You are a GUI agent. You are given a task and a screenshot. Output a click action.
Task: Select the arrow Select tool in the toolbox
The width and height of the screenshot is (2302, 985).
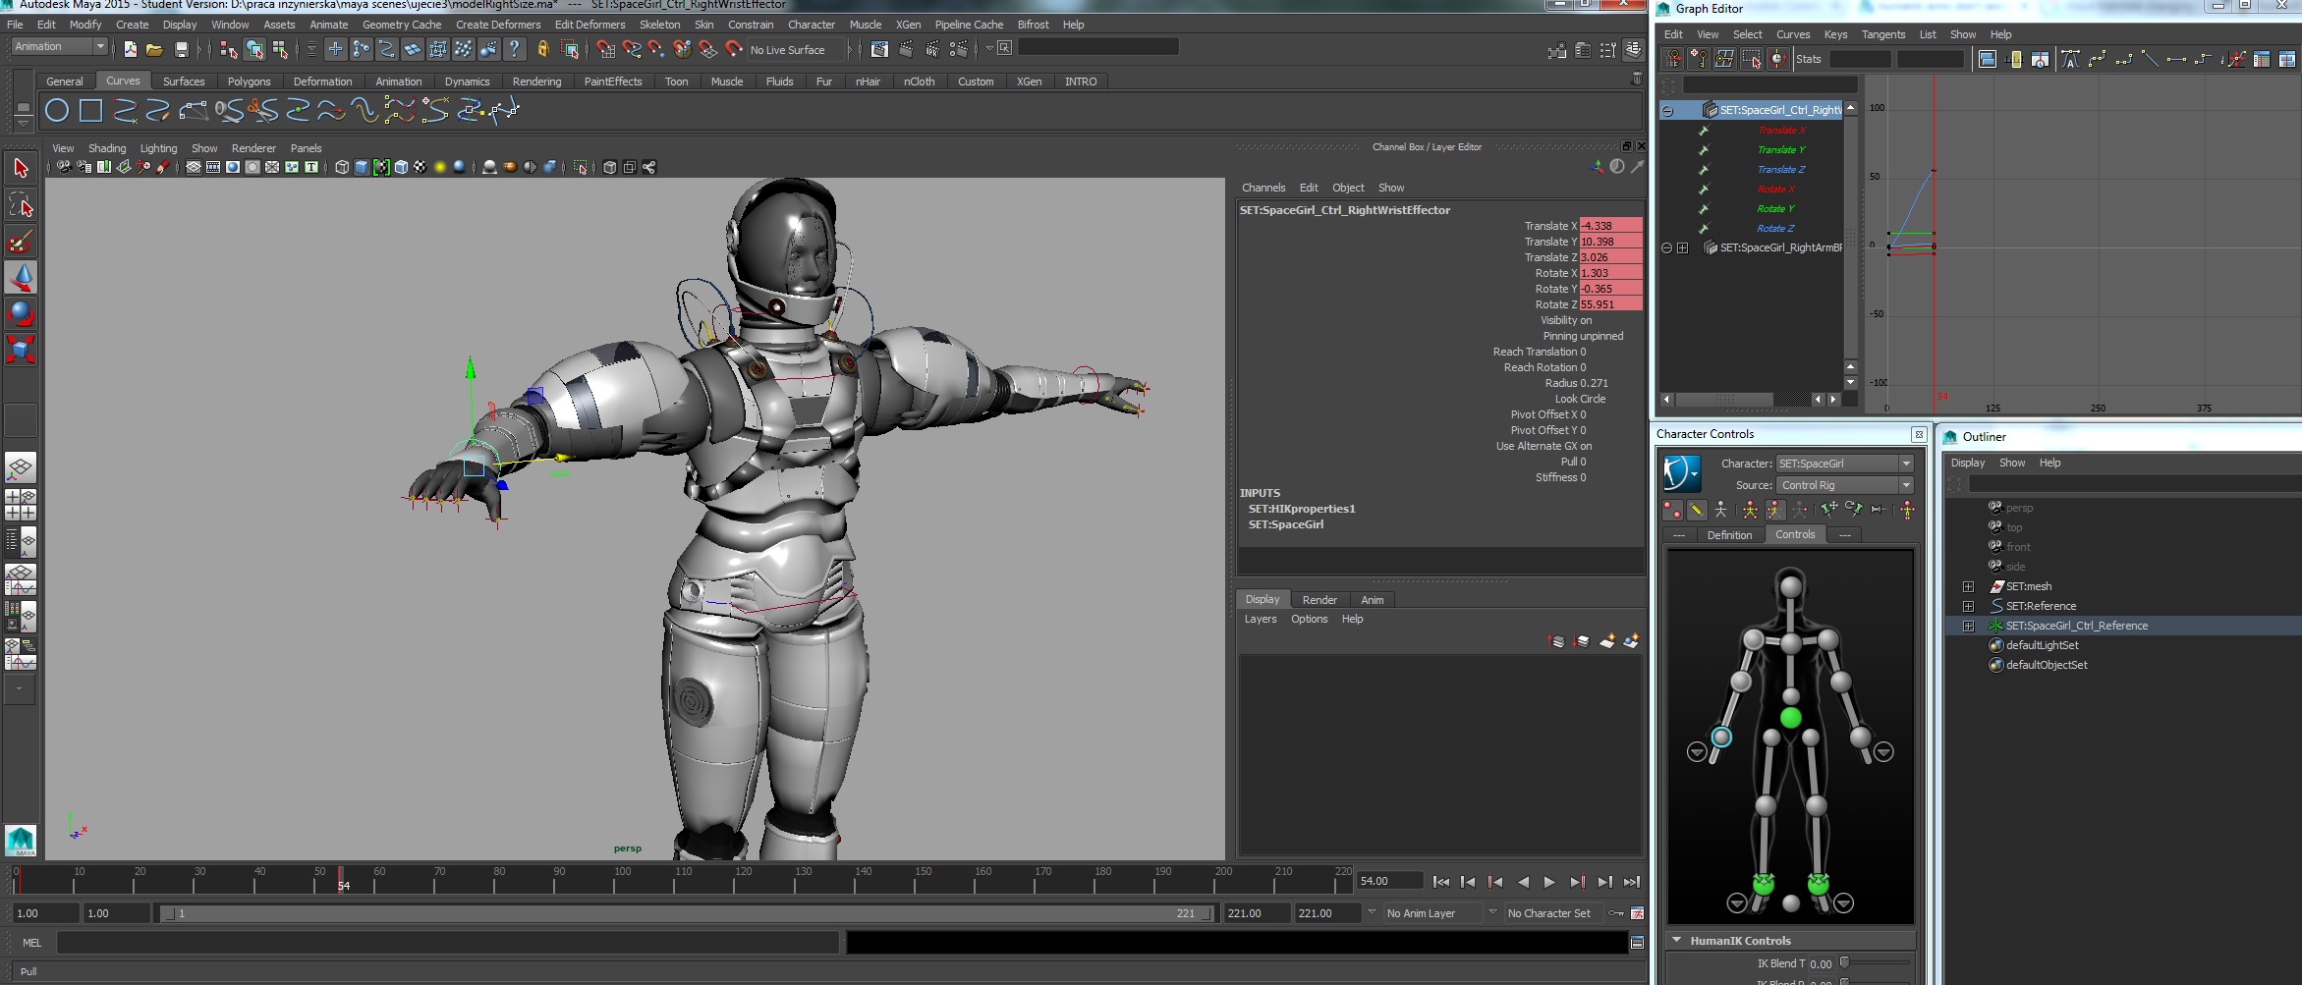[x=21, y=168]
